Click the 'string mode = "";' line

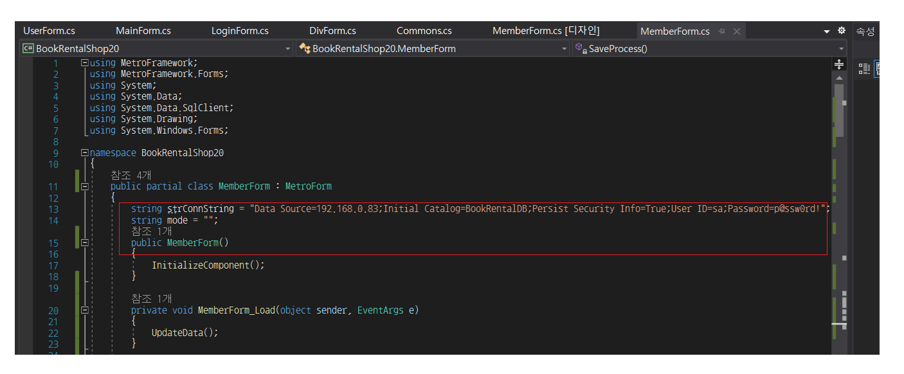point(175,220)
